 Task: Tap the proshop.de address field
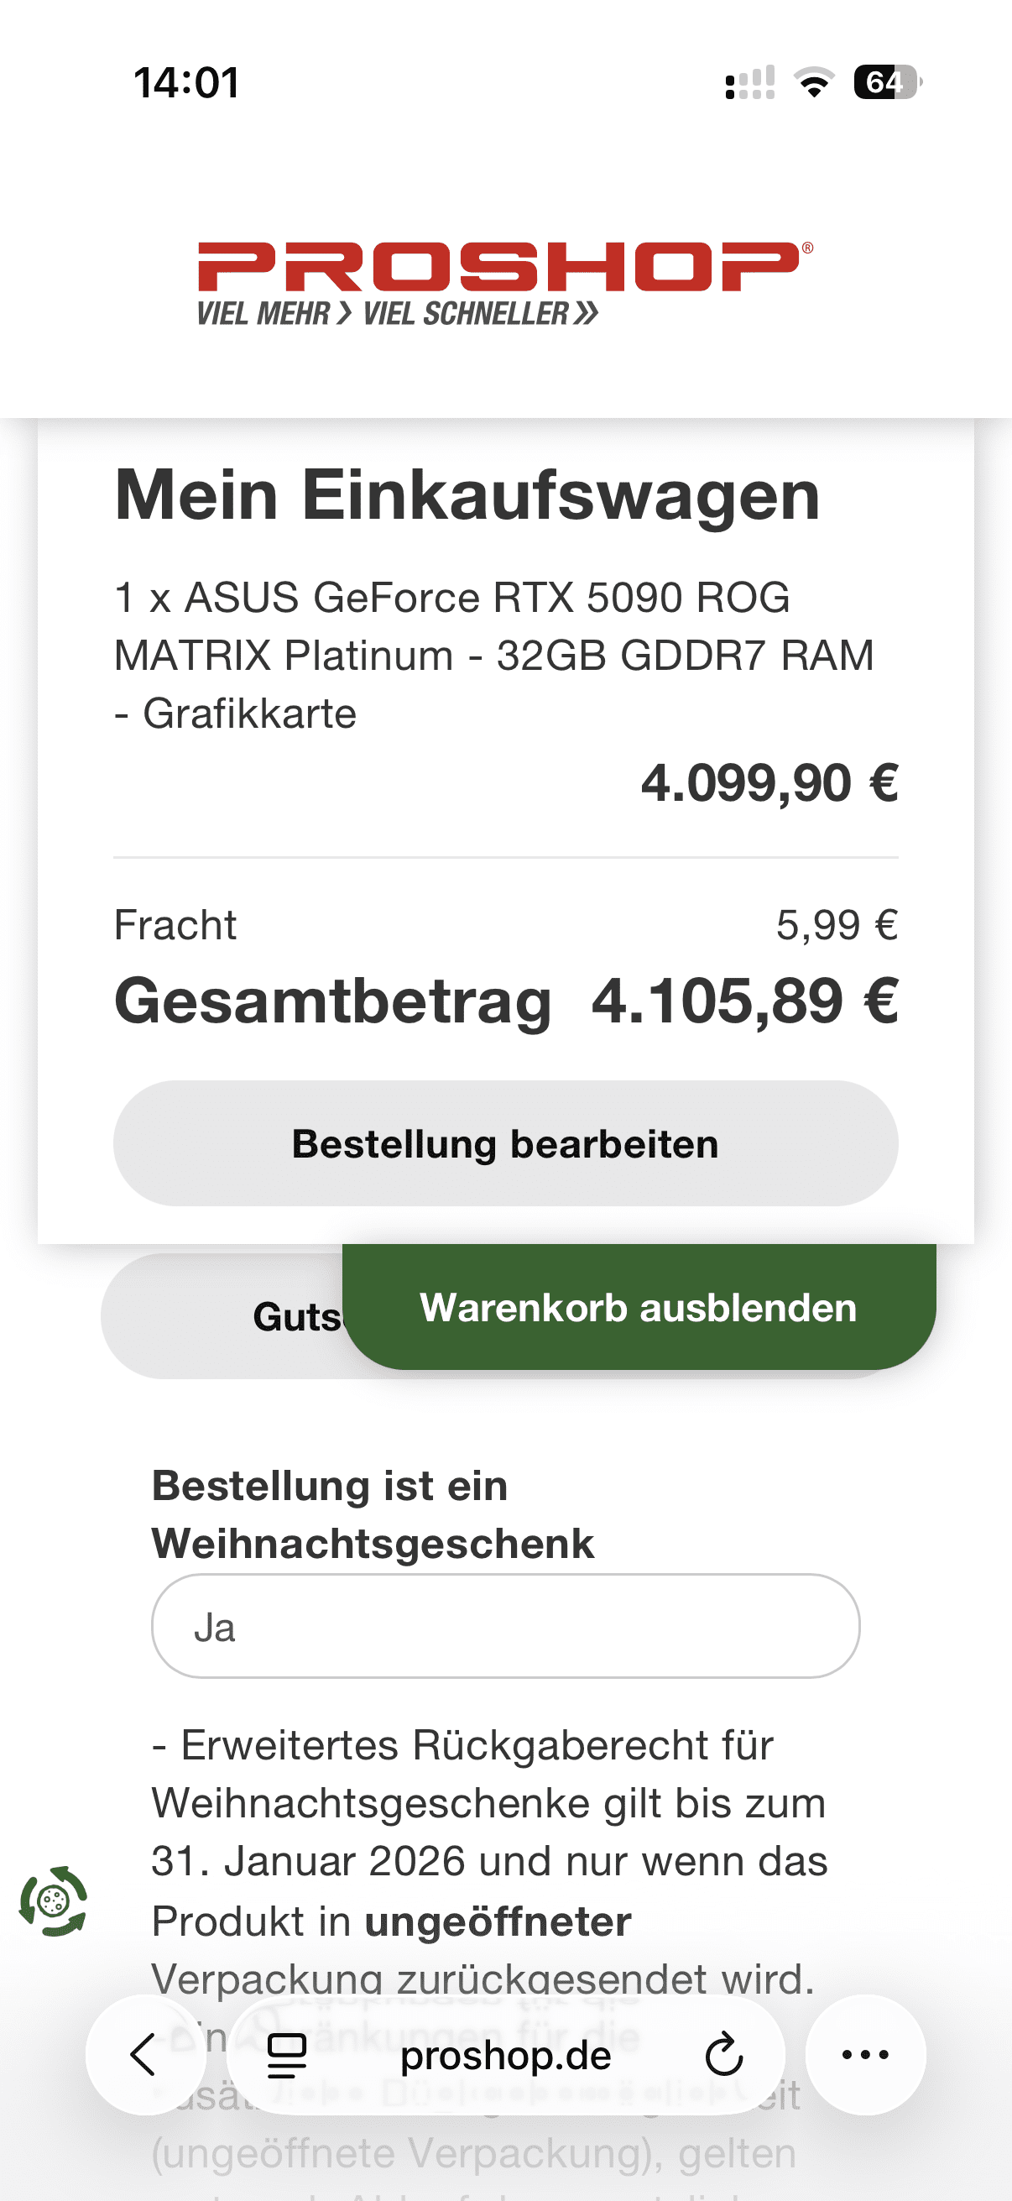[505, 2056]
